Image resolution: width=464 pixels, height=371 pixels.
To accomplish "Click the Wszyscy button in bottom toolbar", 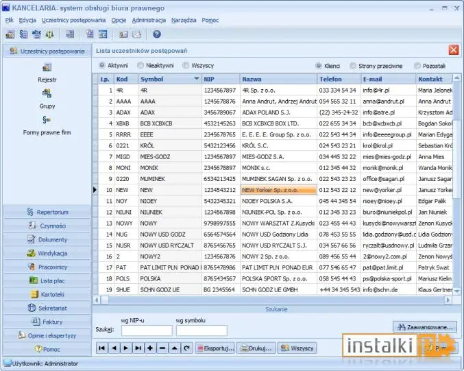I will pos(297,348).
